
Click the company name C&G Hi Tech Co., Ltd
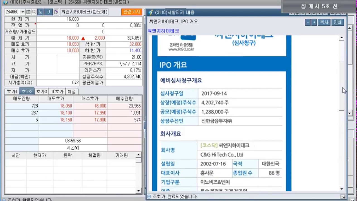click(222, 155)
